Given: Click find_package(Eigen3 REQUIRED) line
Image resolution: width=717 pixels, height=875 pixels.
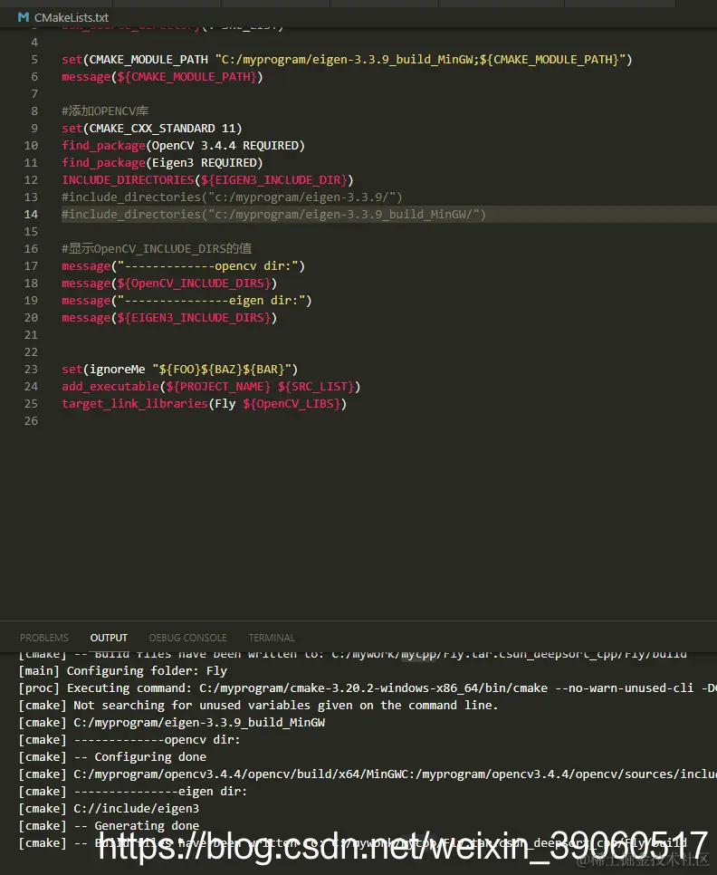Looking at the screenshot, I should 162,163.
